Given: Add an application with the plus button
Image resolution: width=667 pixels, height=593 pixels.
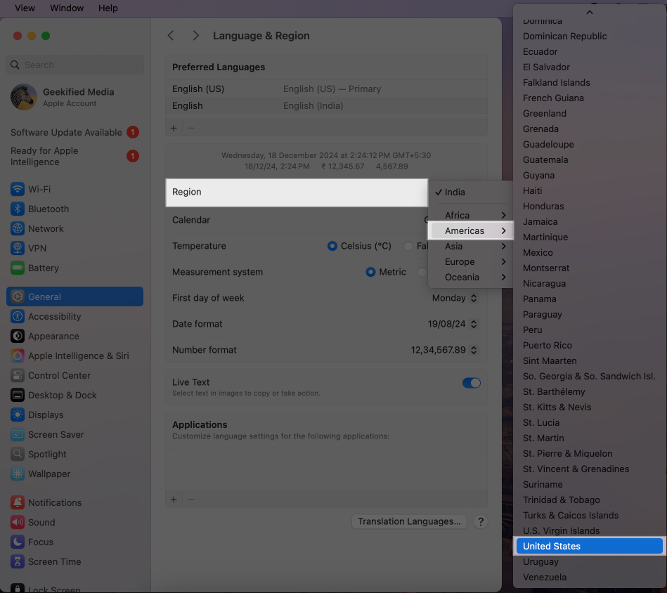Looking at the screenshot, I should pos(174,499).
